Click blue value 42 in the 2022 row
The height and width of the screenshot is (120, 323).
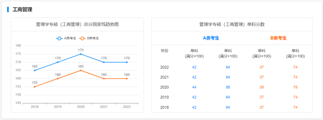(194, 67)
